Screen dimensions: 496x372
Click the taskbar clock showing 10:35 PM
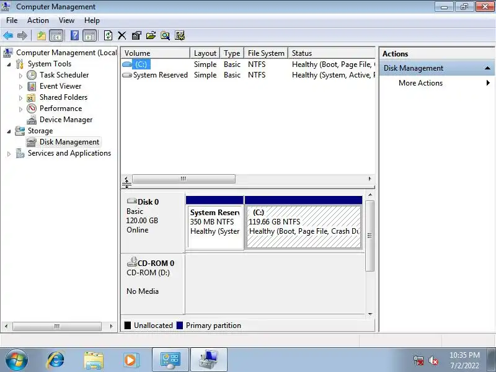464,360
